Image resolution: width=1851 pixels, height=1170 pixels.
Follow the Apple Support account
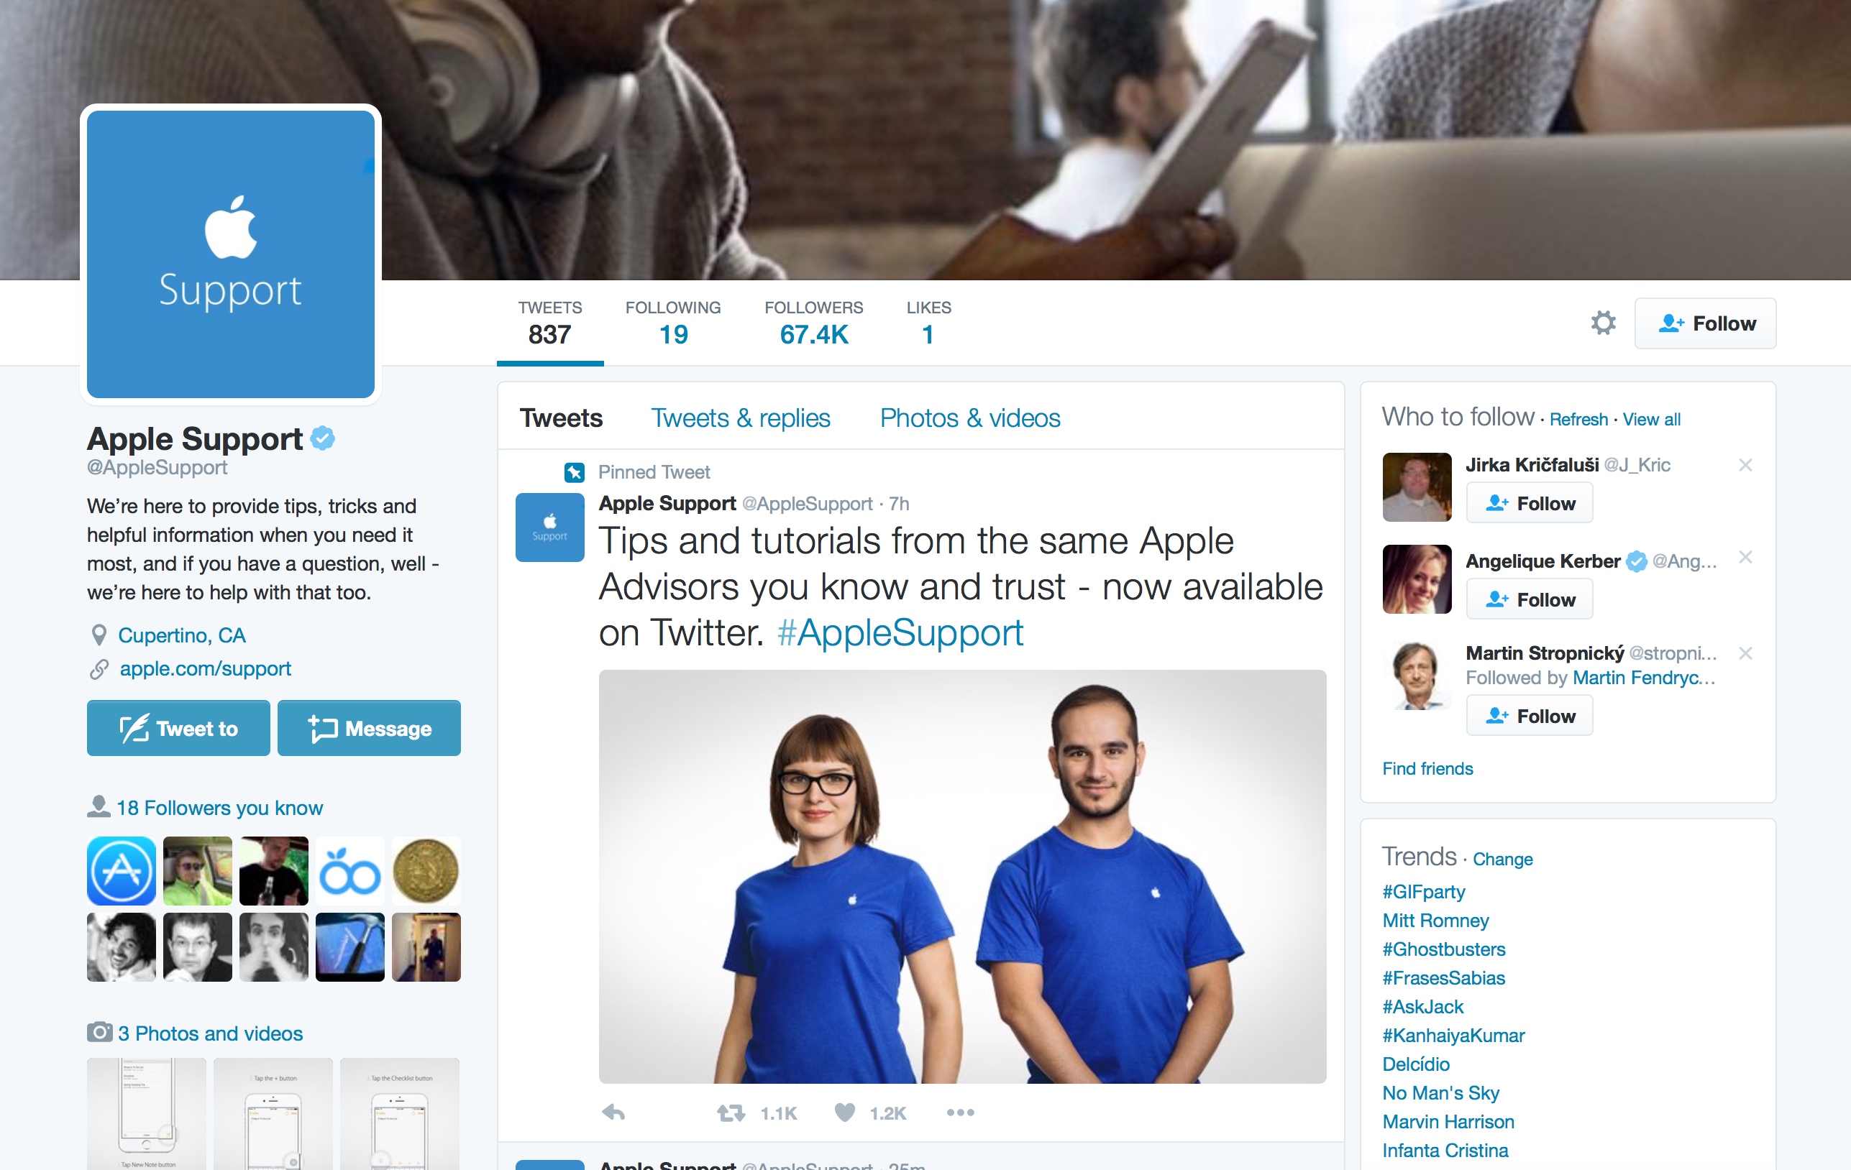(1705, 323)
